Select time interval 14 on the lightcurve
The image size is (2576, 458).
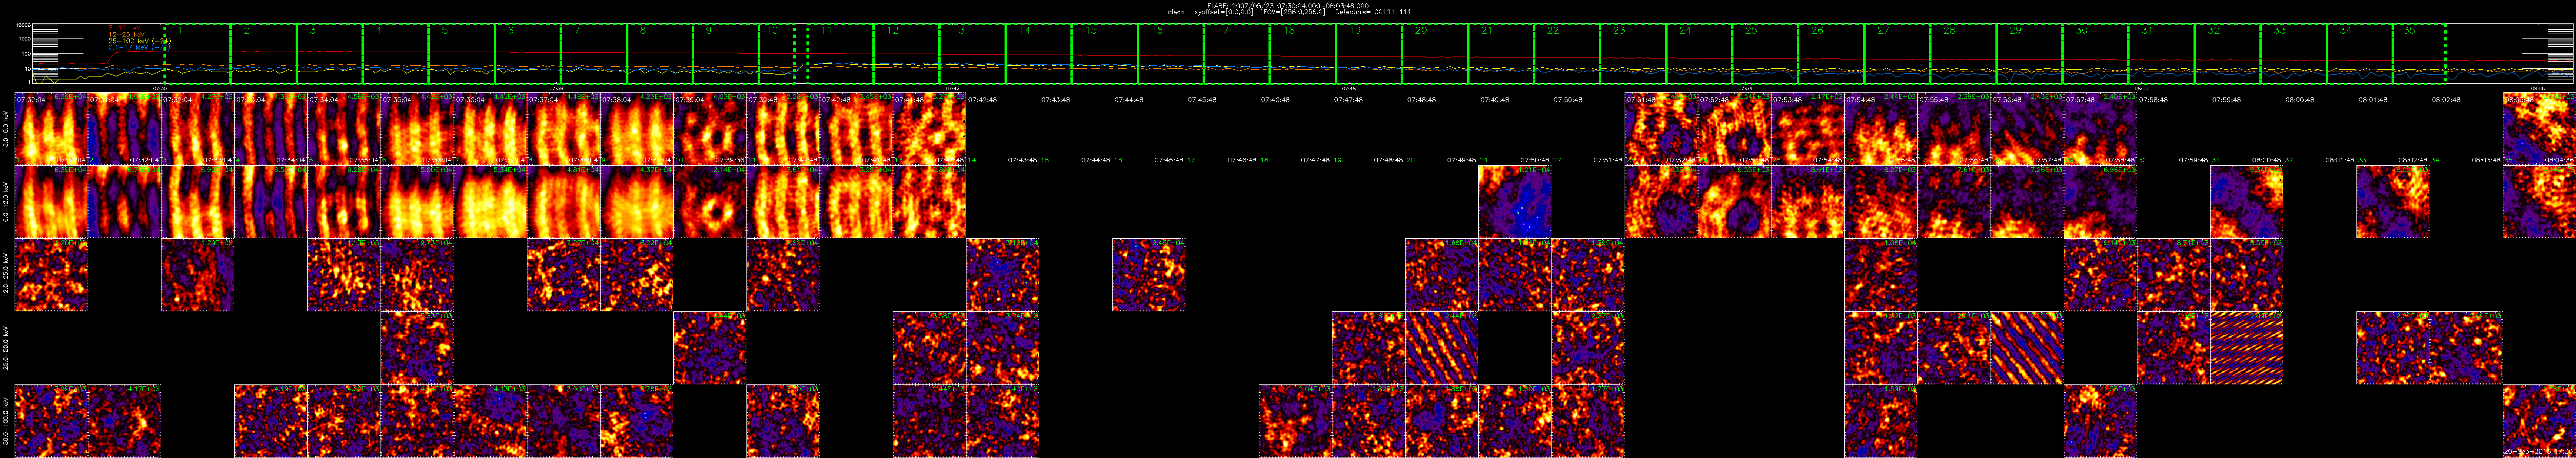pyautogui.click(x=1038, y=54)
